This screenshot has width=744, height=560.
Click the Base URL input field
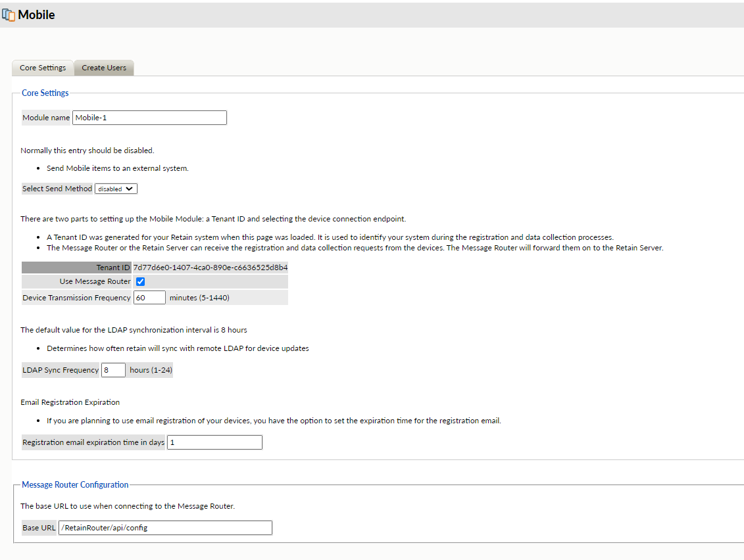click(x=165, y=528)
